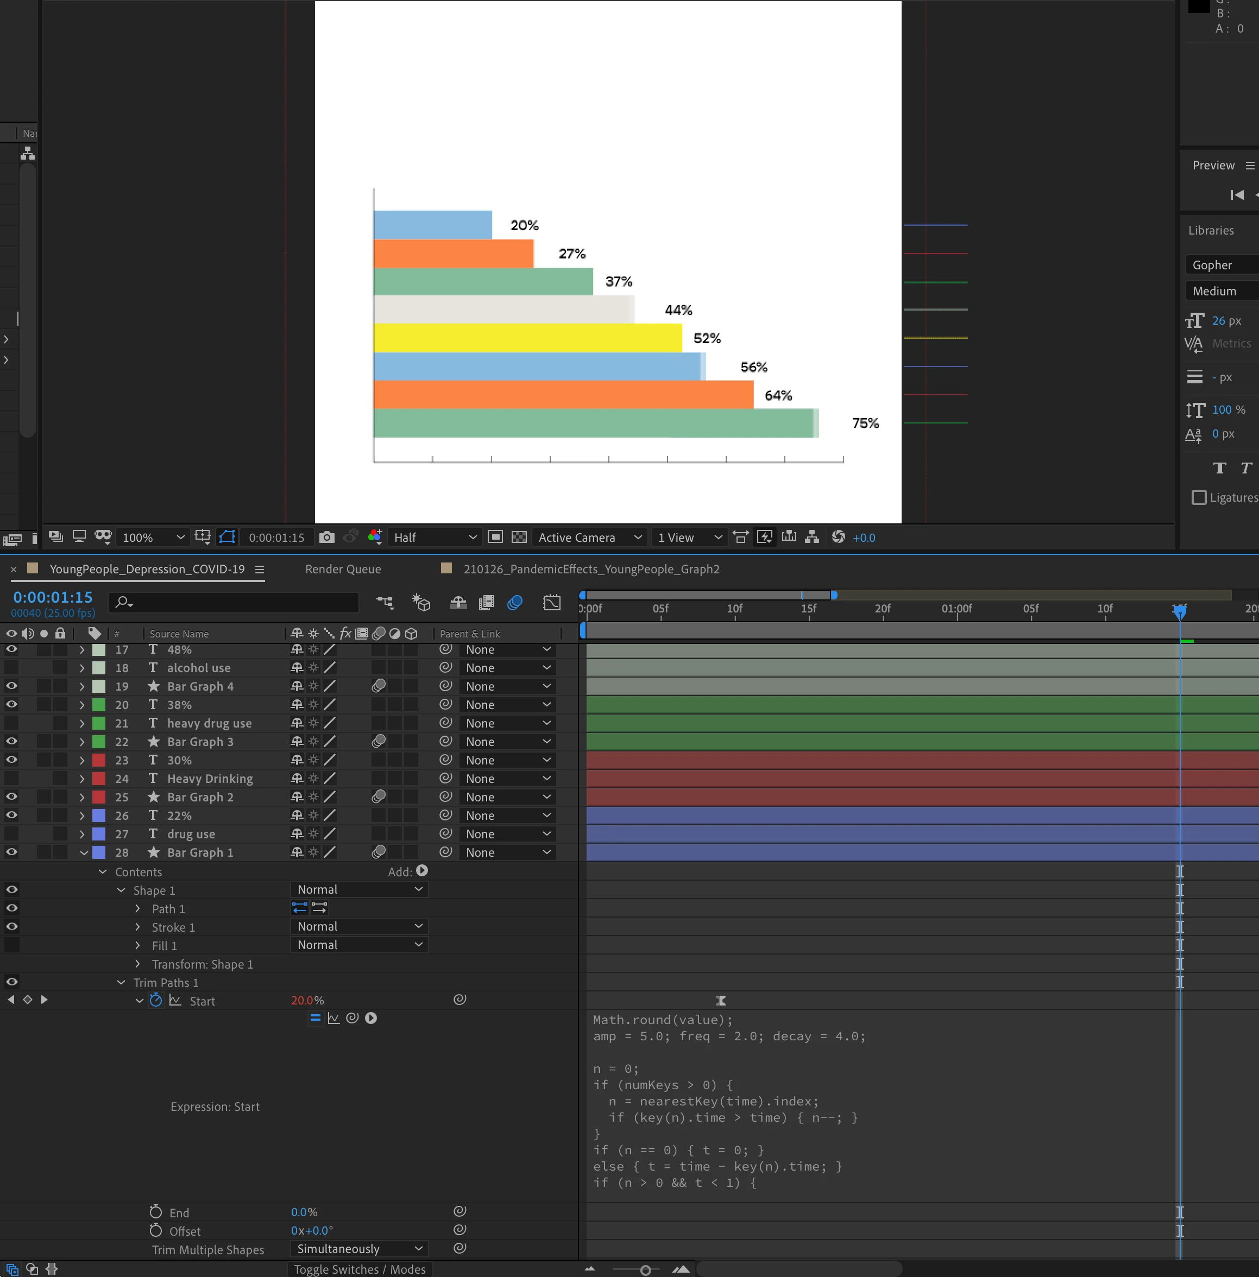
Task: Switch to the Render Queue tab
Action: (x=343, y=569)
